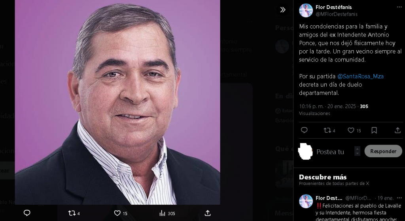Open more options on the 19 ene. post
This screenshot has width=405, height=221.
(399, 198)
